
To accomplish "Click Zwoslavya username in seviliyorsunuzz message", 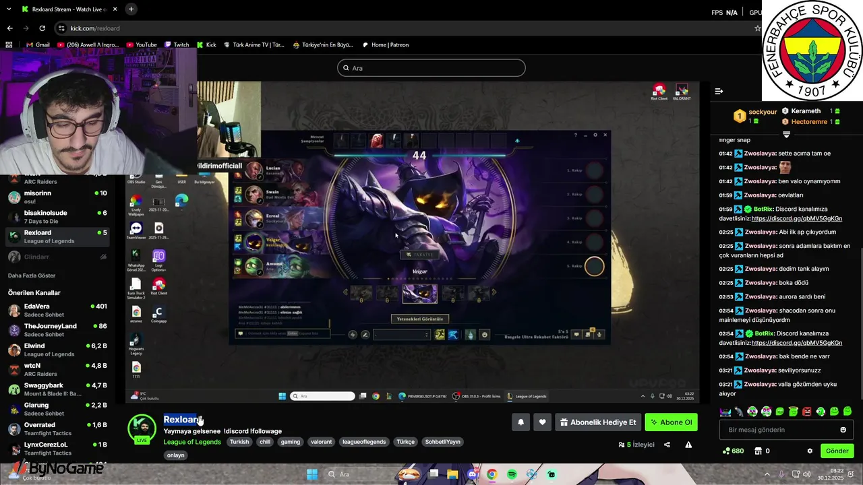I will (x=760, y=370).
